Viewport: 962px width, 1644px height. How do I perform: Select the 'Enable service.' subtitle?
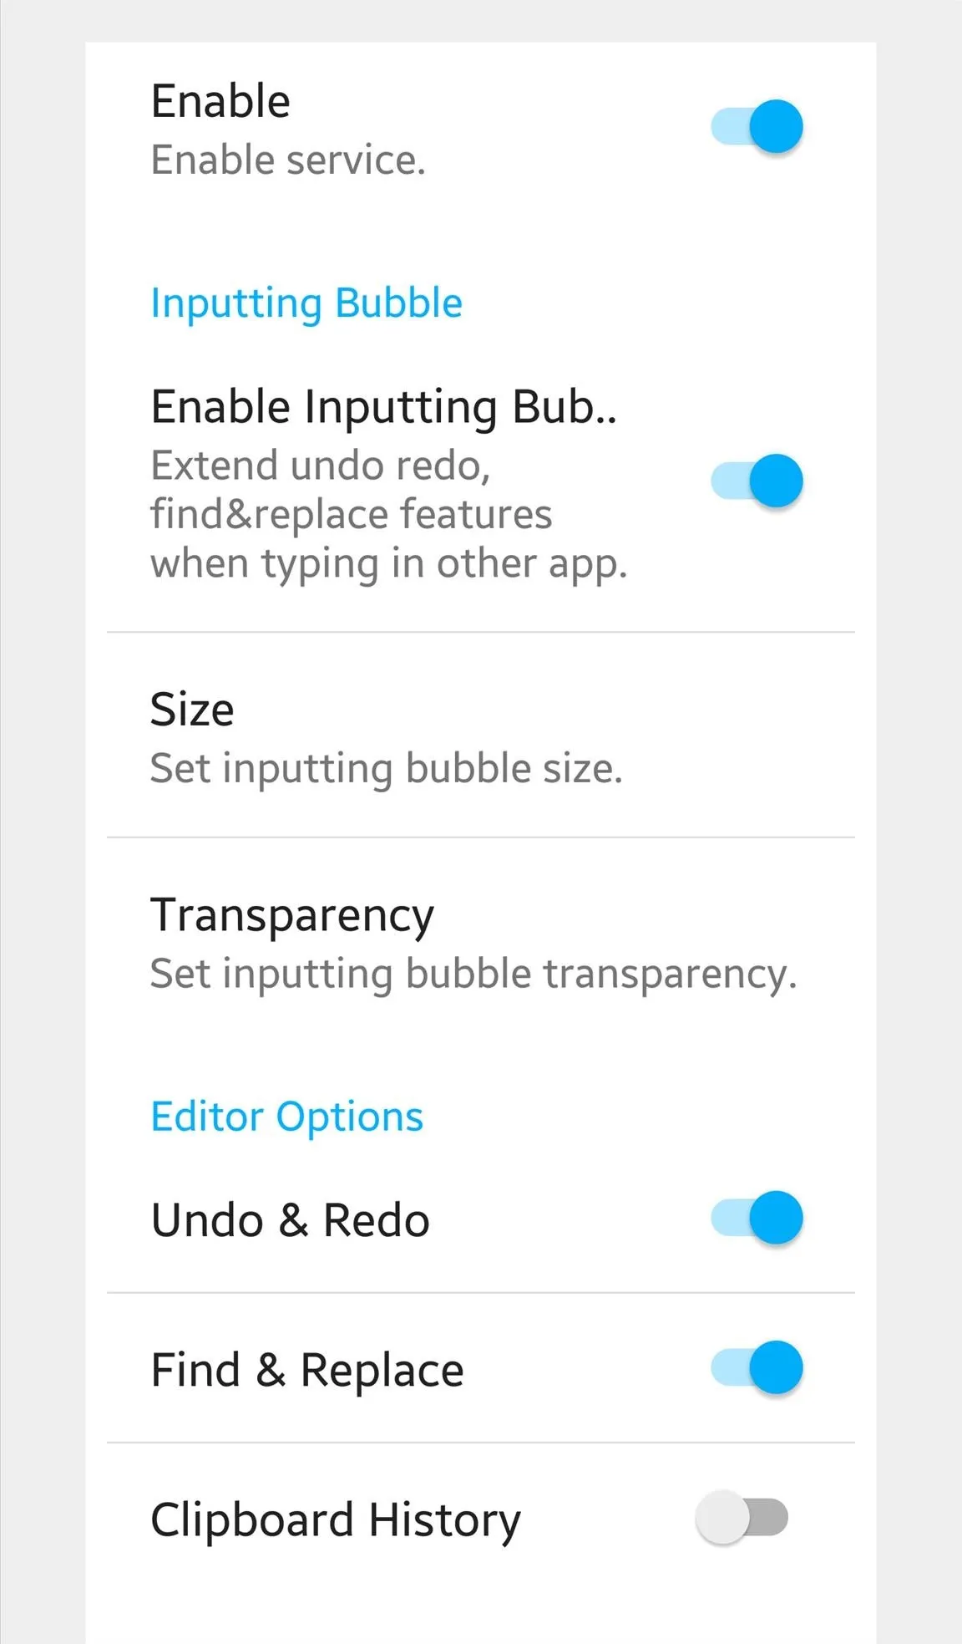(288, 160)
